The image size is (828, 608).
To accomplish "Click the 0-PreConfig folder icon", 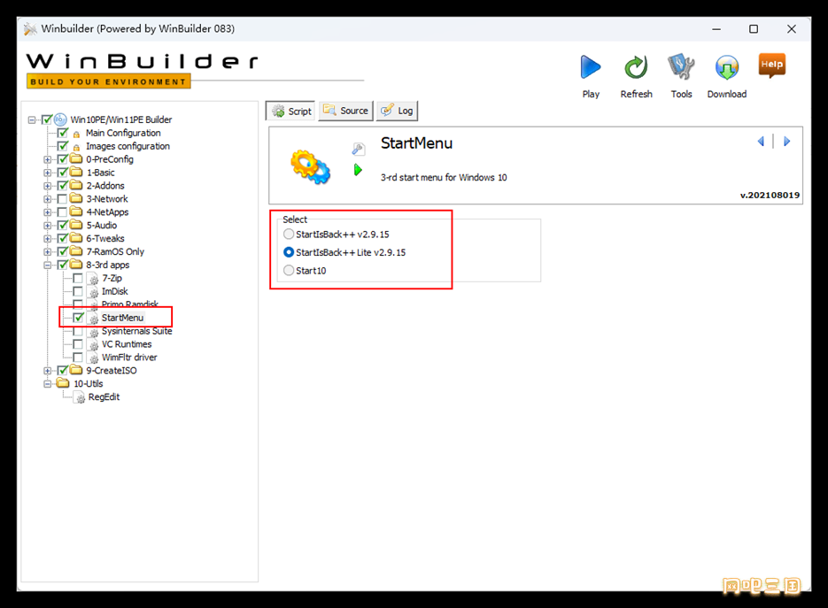I will pyautogui.click(x=76, y=159).
